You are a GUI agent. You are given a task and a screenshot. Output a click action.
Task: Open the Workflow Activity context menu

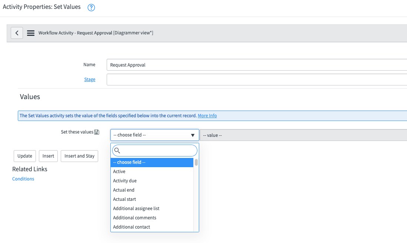30,33
